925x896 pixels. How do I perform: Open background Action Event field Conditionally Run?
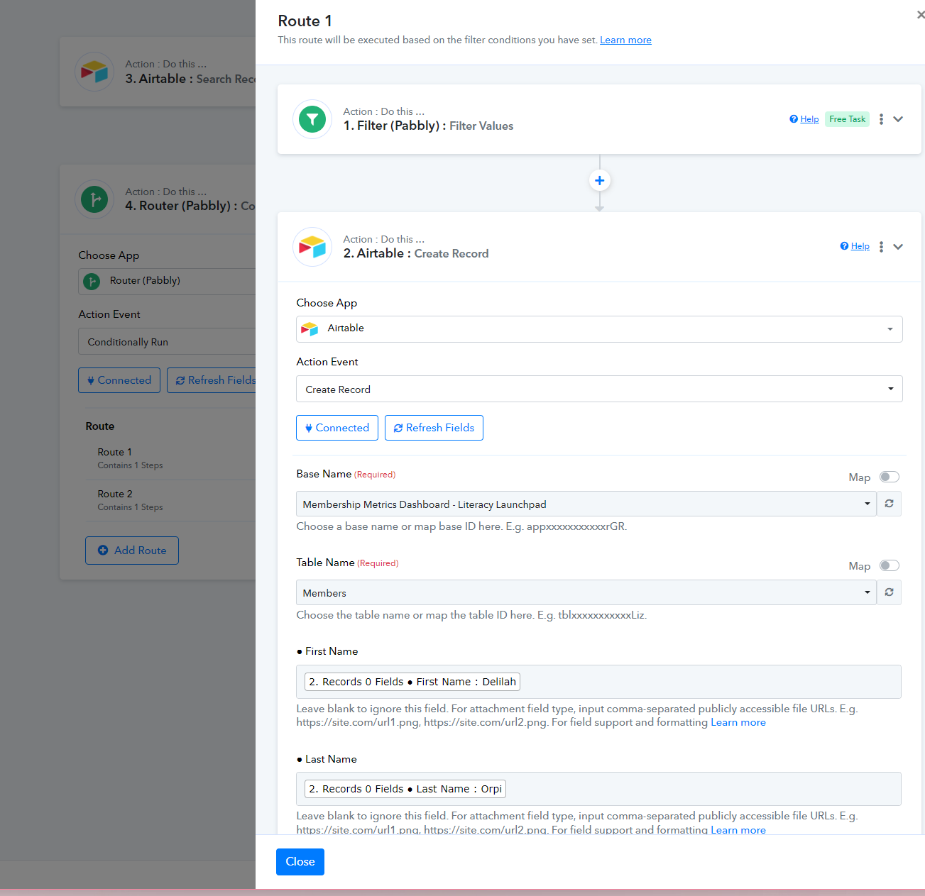coord(167,341)
